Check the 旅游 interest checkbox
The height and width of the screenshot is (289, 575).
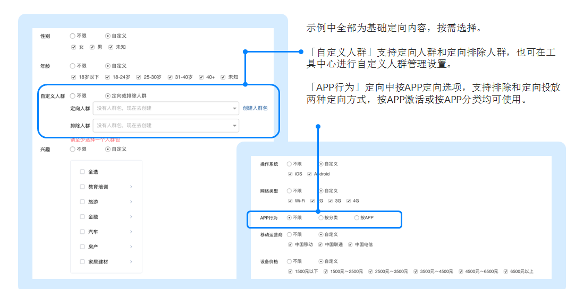pyautogui.click(x=82, y=202)
